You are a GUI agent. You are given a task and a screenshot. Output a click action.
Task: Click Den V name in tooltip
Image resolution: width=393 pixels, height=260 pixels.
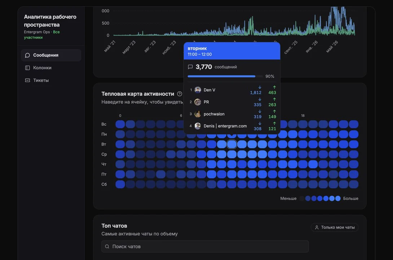(x=209, y=90)
